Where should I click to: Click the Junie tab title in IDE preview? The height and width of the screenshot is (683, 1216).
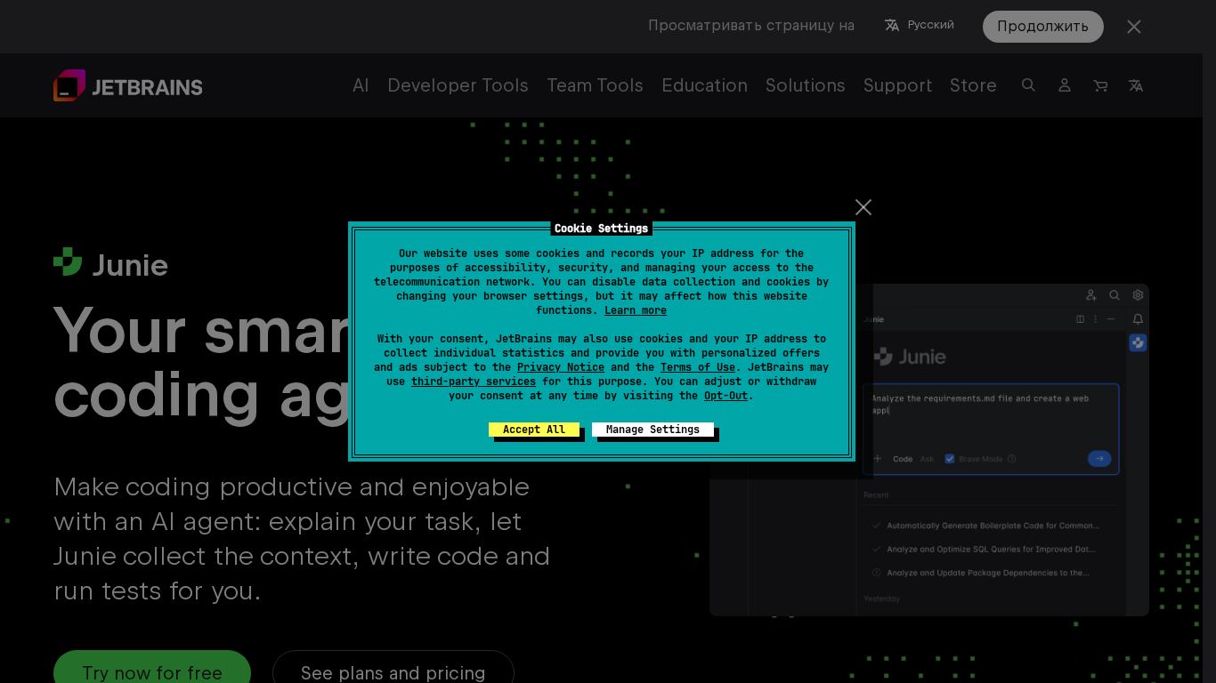[x=874, y=319]
